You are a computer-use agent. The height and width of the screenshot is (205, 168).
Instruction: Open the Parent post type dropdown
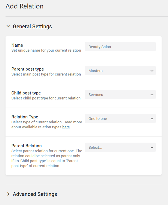[120, 71]
